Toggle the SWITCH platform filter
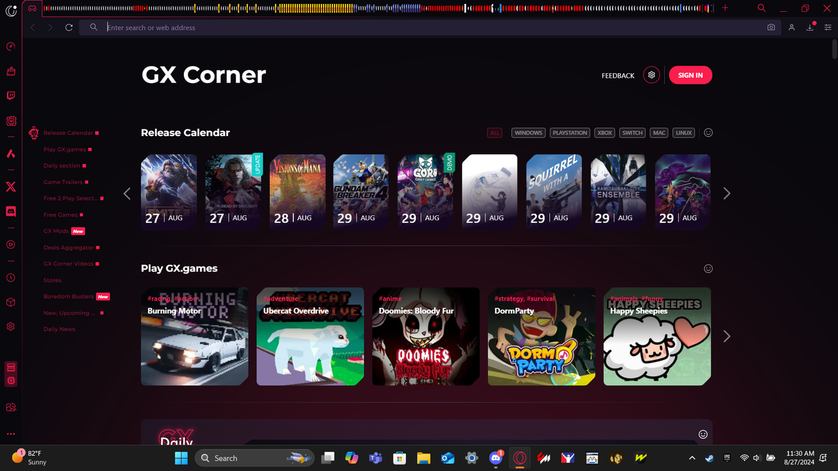Image resolution: width=838 pixels, height=471 pixels. click(632, 133)
